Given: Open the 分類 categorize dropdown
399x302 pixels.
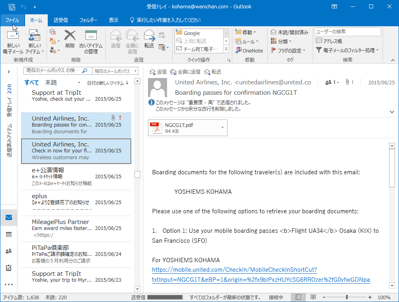Looking at the screenshot, I should pyautogui.click(x=281, y=41).
